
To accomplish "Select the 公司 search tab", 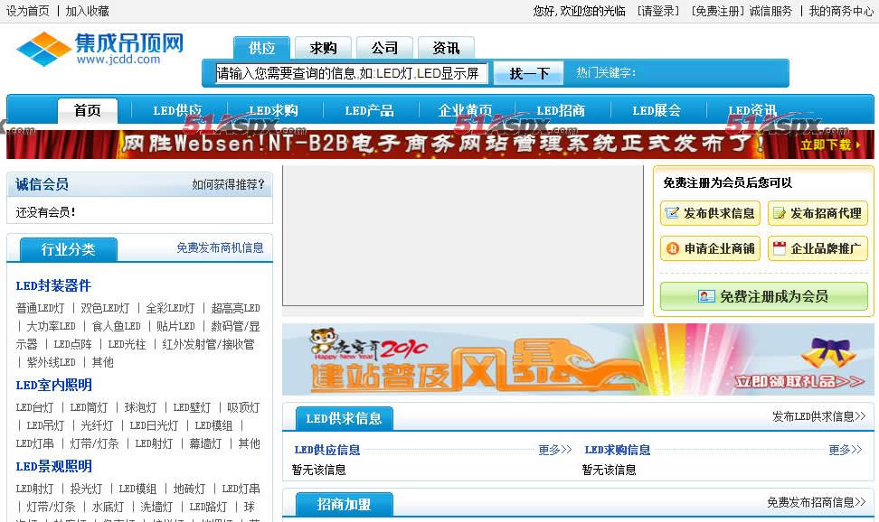I will click(x=384, y=48).
